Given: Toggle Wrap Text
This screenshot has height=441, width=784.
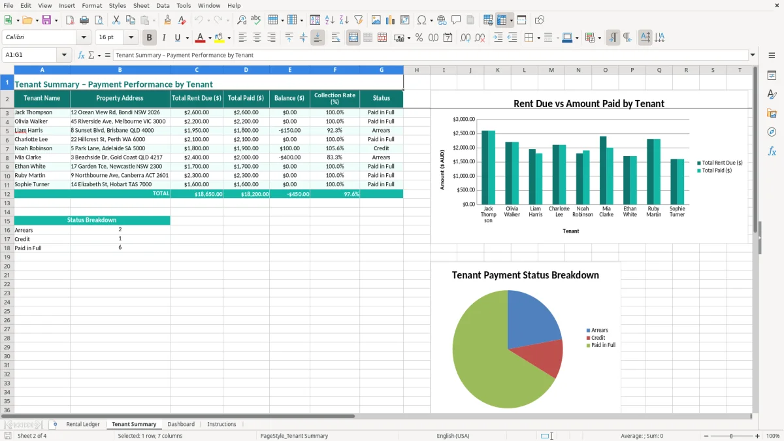Looking at the screenshot, I should click(x=336, y=38).
